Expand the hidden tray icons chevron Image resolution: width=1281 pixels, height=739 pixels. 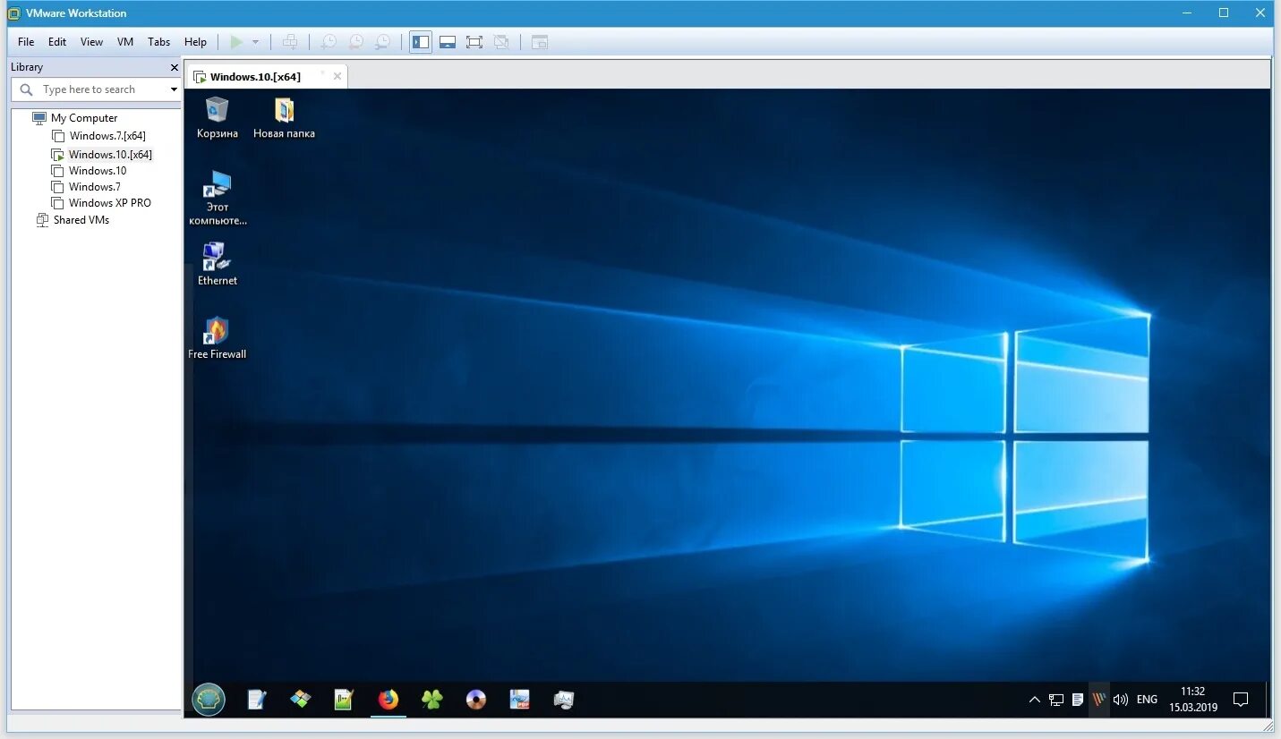(1034, 700)
